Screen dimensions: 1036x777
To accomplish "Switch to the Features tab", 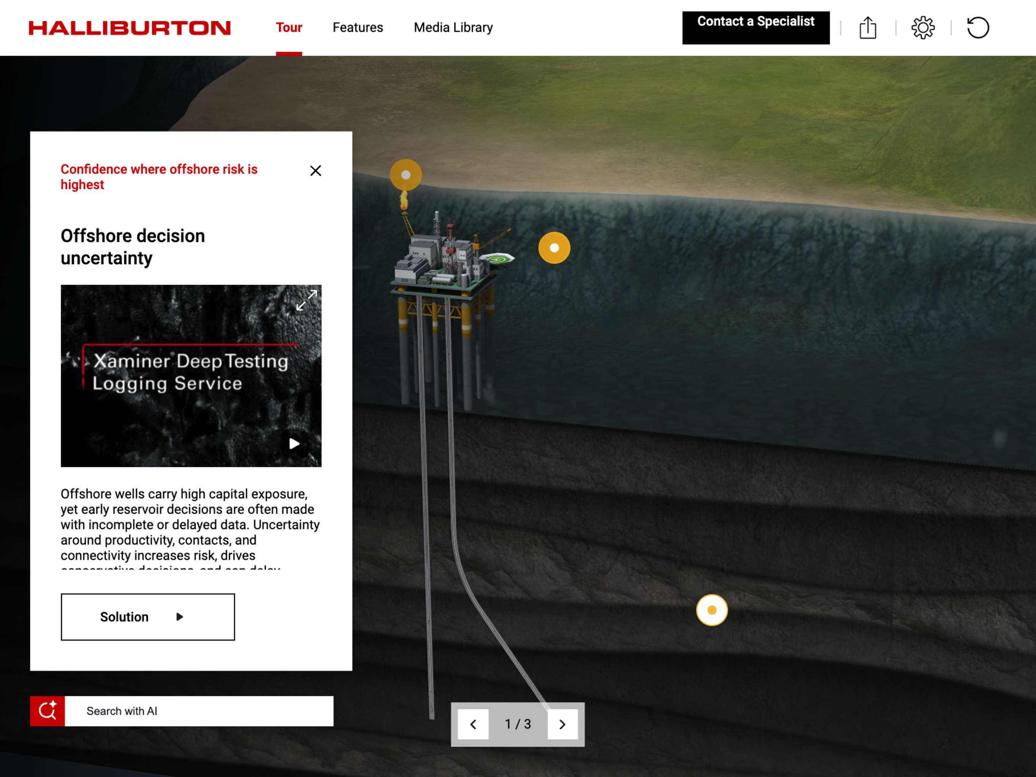I will pos(358,28).
